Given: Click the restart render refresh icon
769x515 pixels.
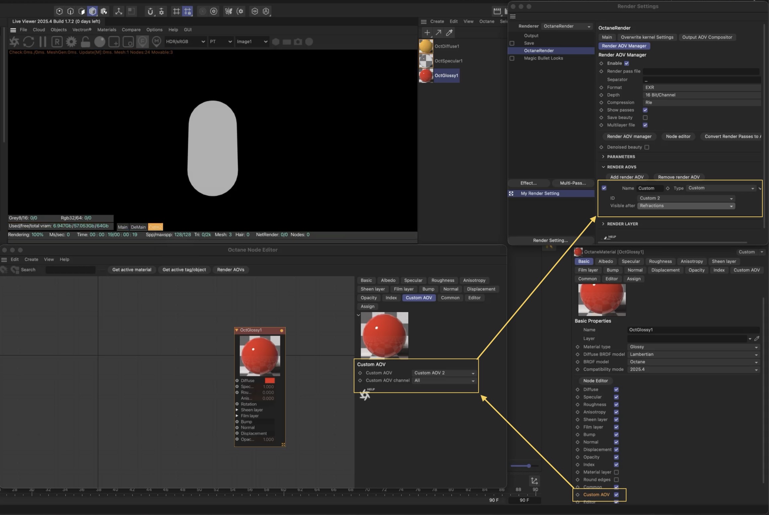Looking at the screenshot, I should tap(29, 42).
